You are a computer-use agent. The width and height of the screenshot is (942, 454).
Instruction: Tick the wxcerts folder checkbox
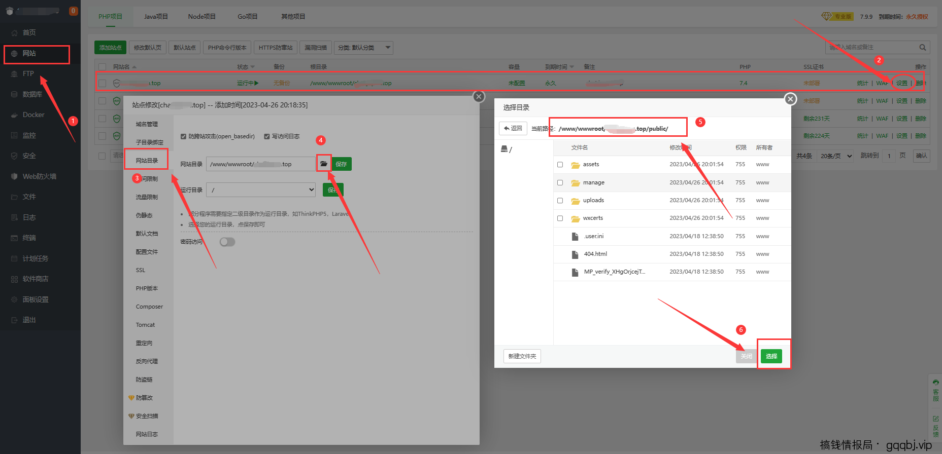pos(560,218)
